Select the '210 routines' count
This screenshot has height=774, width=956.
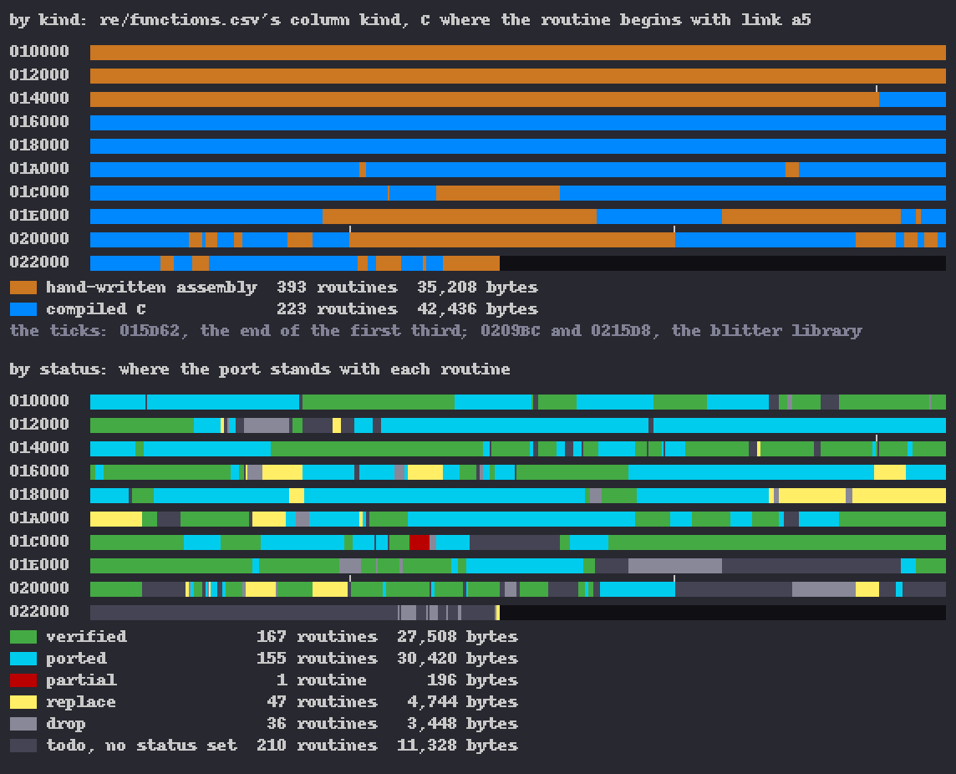(x=317, y=746)
